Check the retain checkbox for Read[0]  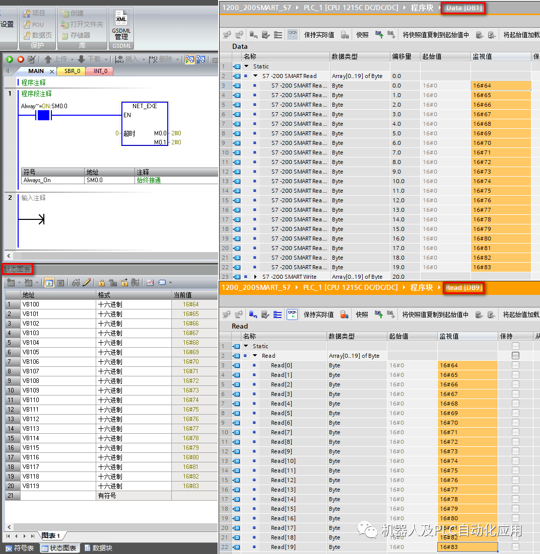515,365
